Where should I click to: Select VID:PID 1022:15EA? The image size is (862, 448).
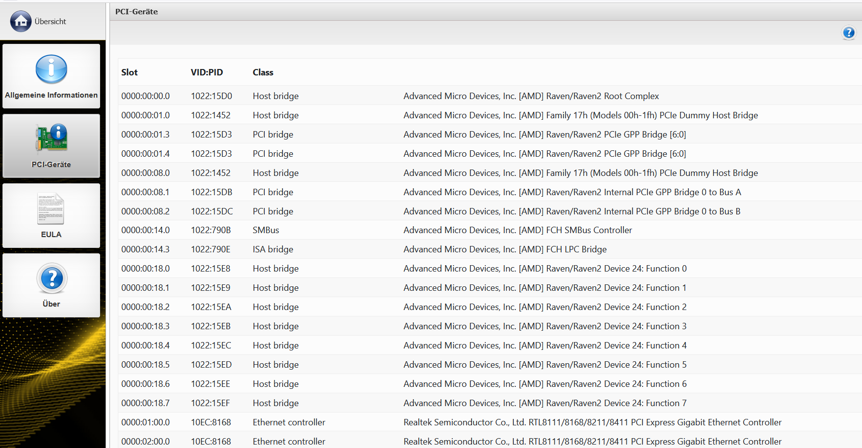(x=211, y=307)
